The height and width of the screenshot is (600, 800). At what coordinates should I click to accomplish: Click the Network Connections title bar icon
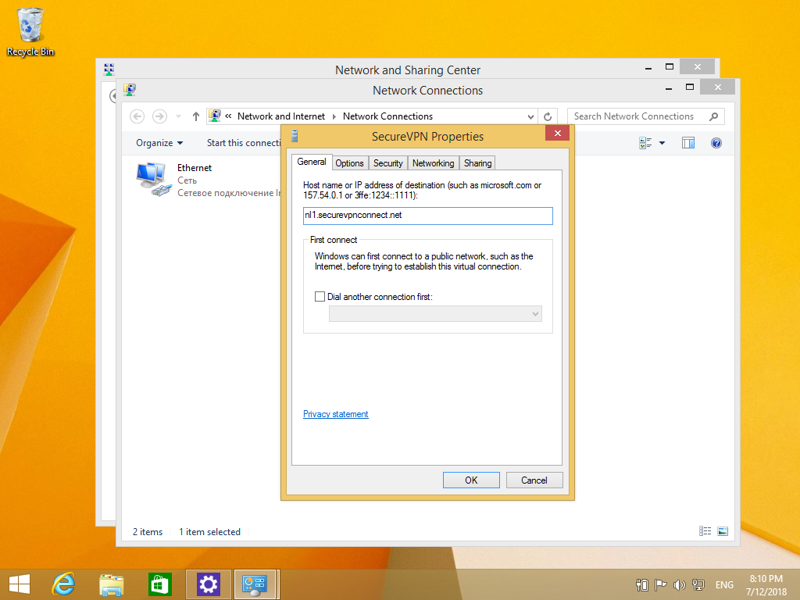[x=130, y=90]
